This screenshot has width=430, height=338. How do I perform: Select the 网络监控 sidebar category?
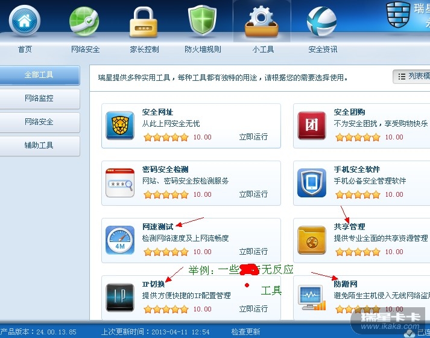40,98
